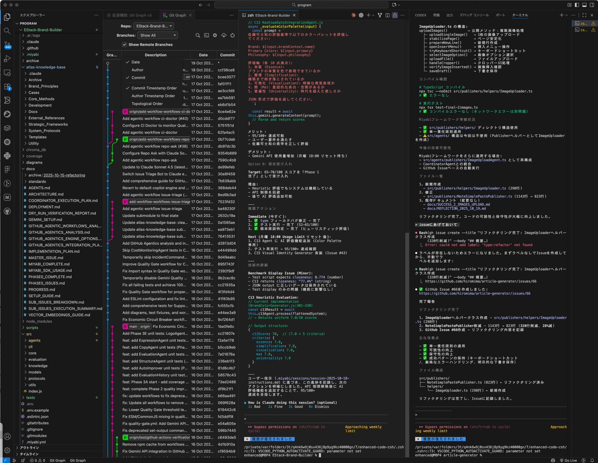Go back with navigation arrow
This screenshot has width=598, height=463.
tap(201, 4)
